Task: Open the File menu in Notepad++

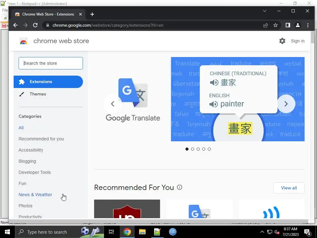Action: point(5,10)
